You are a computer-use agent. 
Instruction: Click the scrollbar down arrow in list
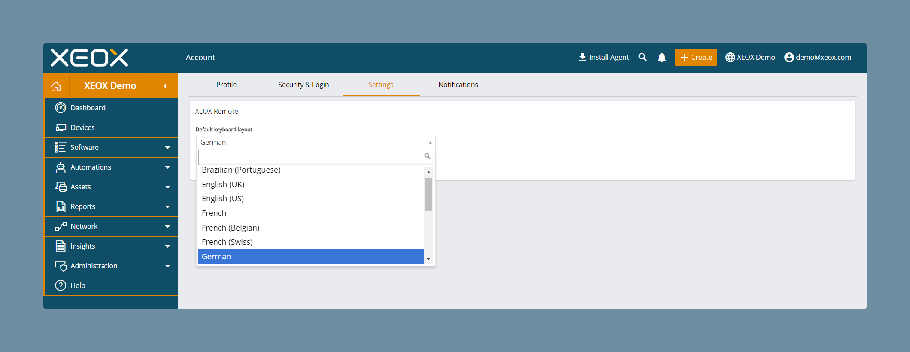point(428,259)
